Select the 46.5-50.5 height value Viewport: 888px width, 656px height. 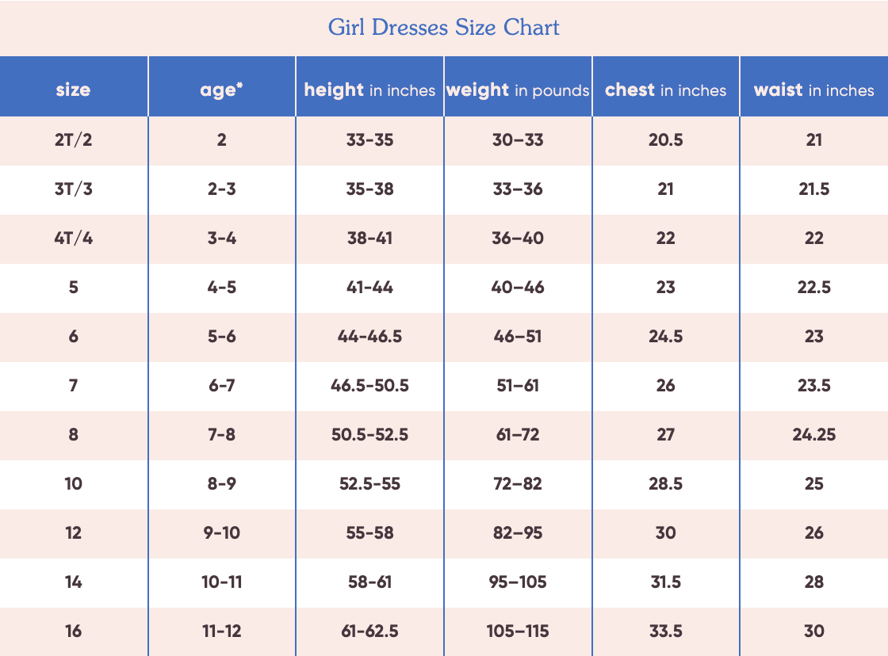[x=369, y=386]
